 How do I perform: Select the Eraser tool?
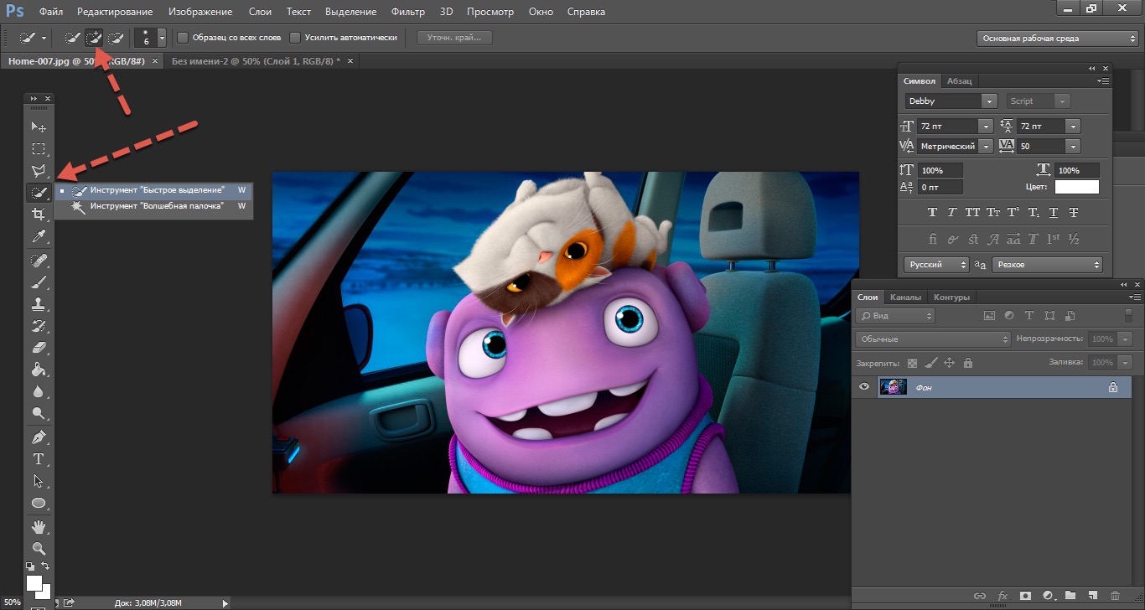point(39,348)
